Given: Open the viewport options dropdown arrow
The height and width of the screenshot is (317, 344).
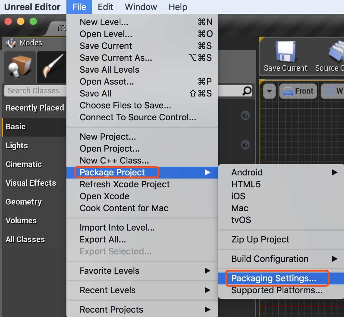Looking at the screenshot, I should point(269,91).
